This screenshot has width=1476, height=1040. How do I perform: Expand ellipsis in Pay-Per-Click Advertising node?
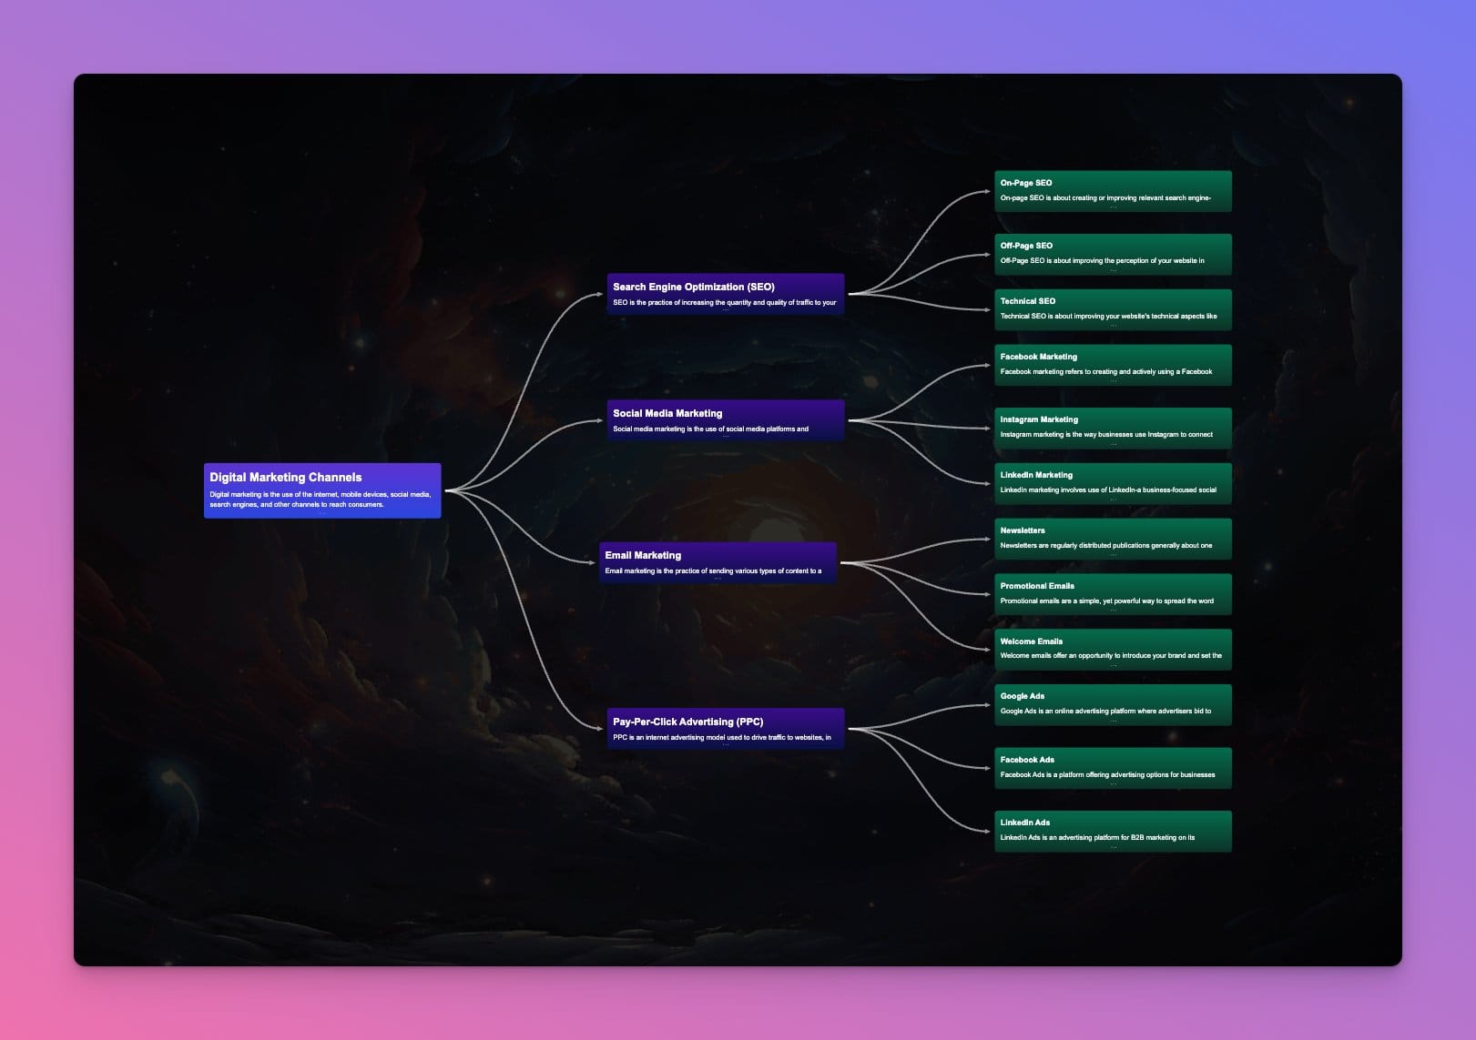click(x=726, y=745)
